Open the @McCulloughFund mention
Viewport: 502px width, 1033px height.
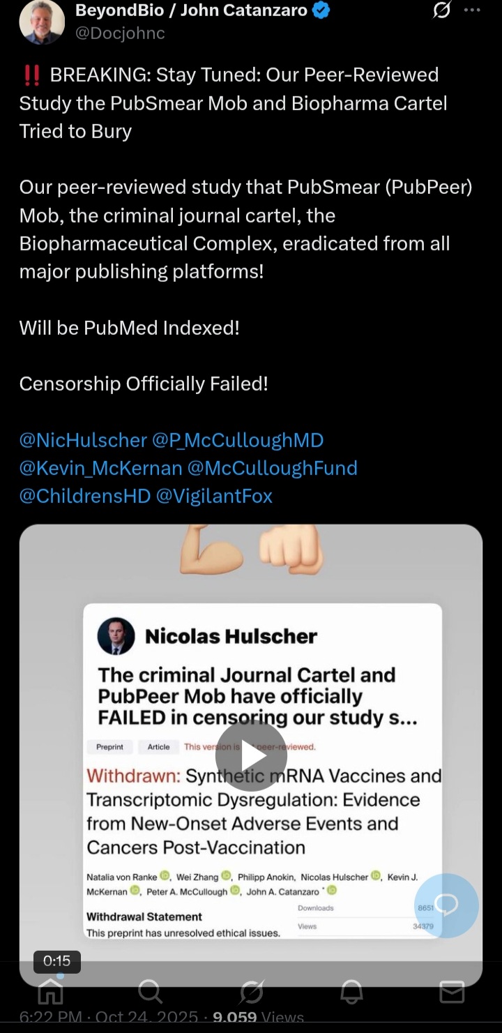(273, 468)
